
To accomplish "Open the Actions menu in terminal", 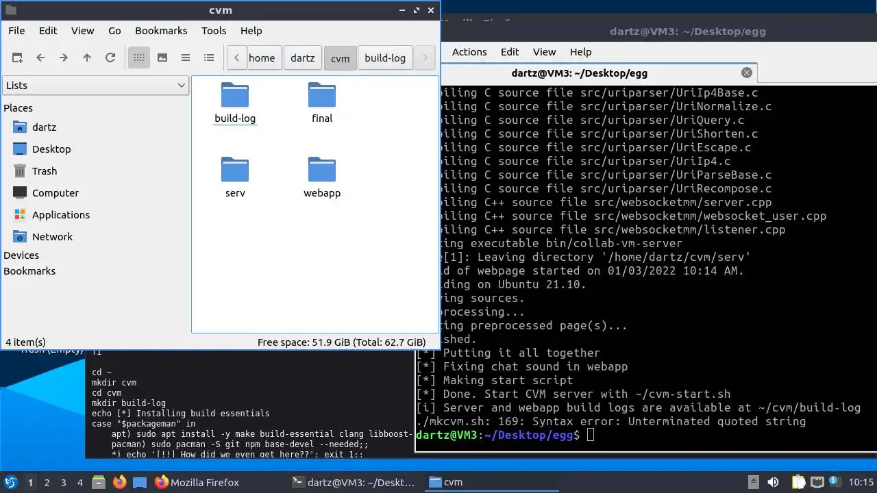I will coord(469,52).
